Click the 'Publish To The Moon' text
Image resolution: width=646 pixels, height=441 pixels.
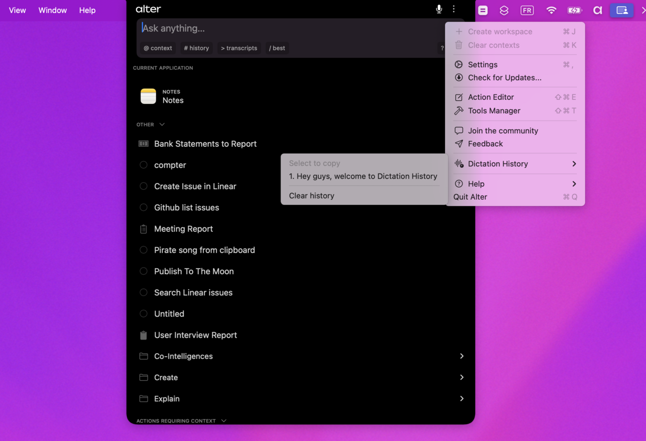pyautogui.click(x=194, y=271)
